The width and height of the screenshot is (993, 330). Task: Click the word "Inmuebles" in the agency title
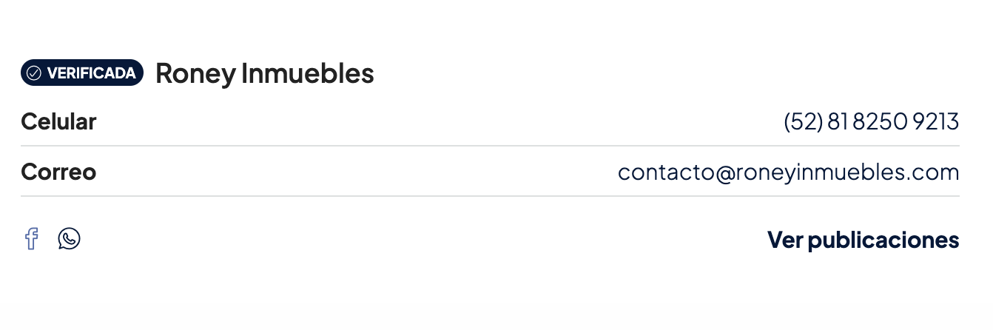click(x=307, y=73)
